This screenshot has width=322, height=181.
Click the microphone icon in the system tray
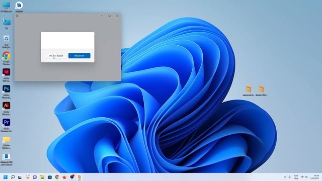(x=290, y=177)
